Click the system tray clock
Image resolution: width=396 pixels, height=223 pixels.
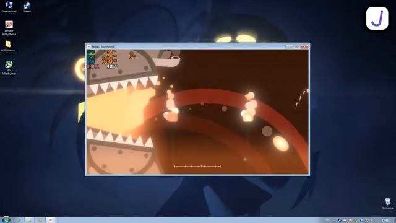385,221
